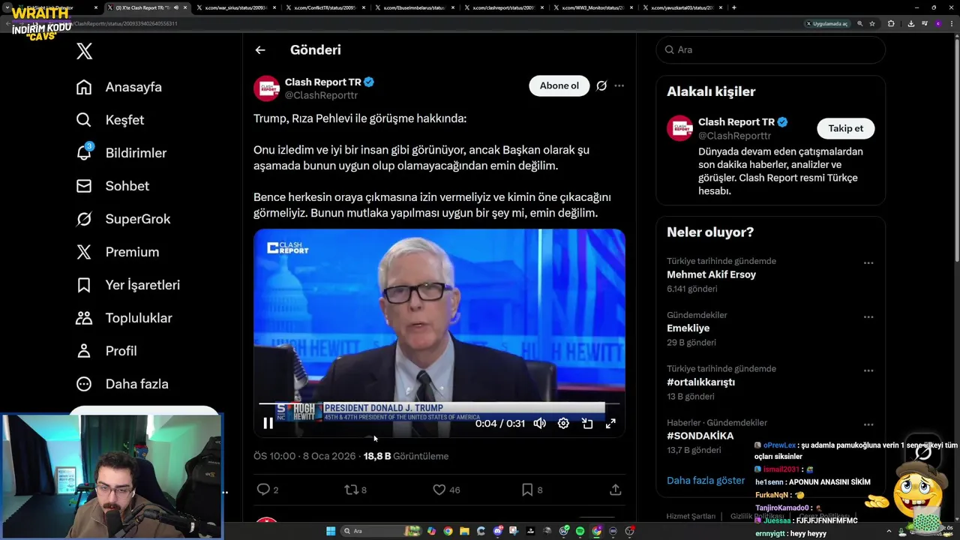
Task: Go back with the arrow beside Gönderi
Action: (x=260, y=50)
